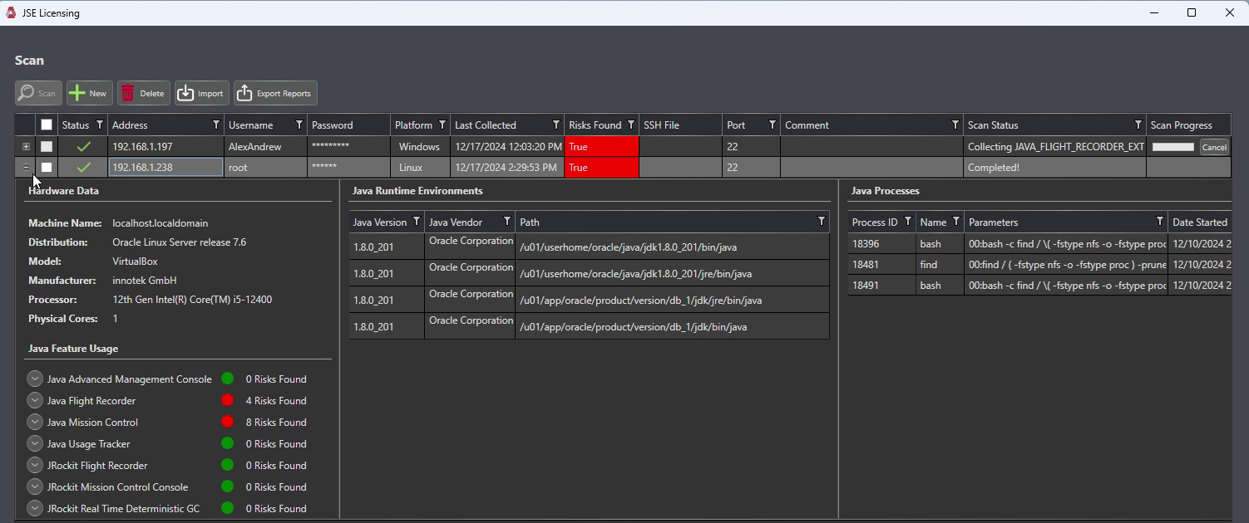Open filter for Port column
This screenshot has width=1249, height=523.
point(773,125)
